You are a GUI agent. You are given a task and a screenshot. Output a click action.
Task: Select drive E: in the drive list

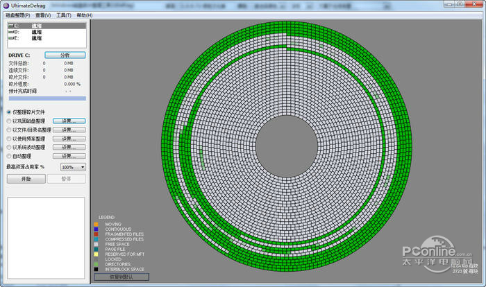pyautogui.click(x=28, y=37)
